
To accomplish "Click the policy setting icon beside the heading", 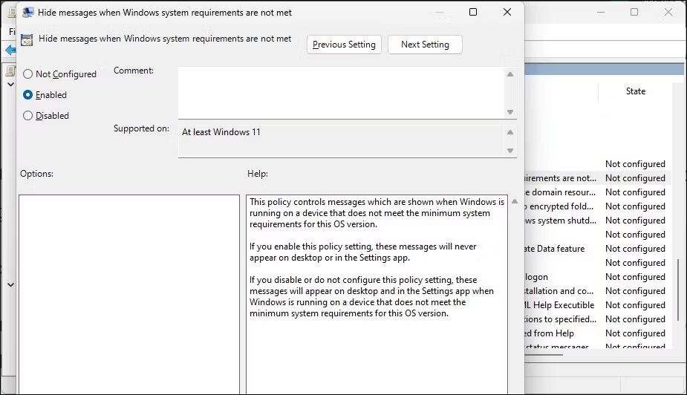I will [x=27, y=40].
